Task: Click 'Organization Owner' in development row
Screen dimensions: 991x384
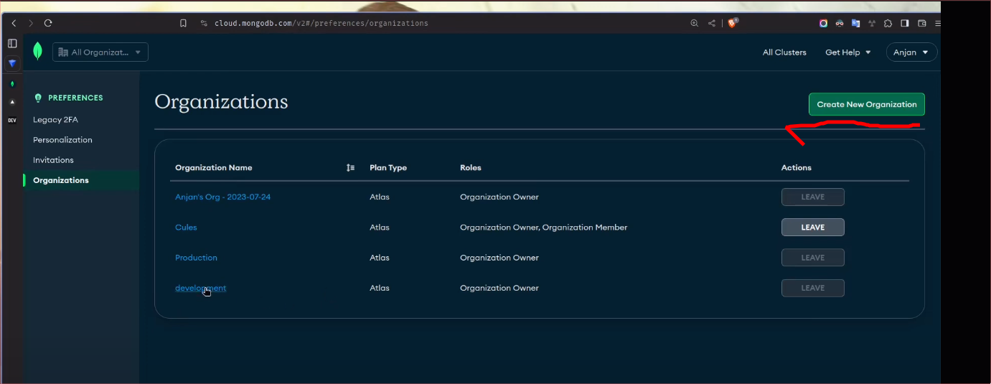Action: click(499, 288)
